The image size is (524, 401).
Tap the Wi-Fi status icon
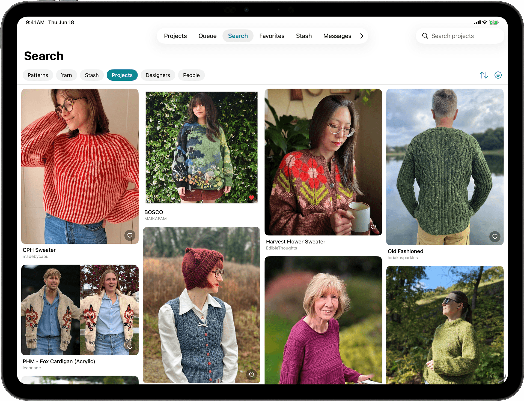[485, 22]
